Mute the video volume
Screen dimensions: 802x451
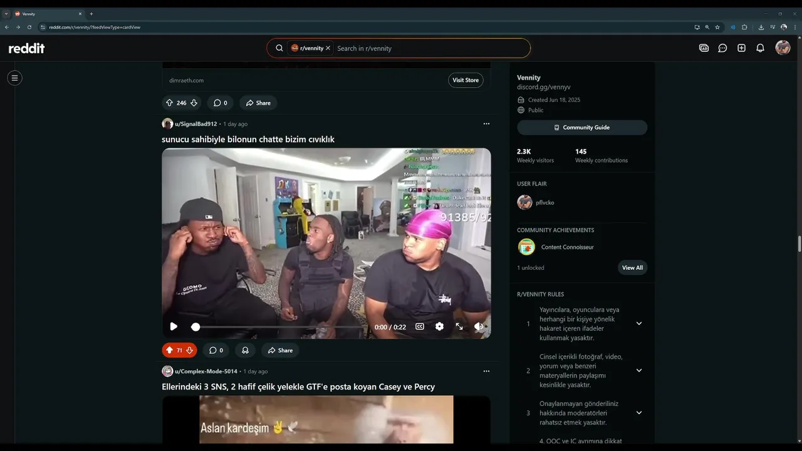[479, 326]
